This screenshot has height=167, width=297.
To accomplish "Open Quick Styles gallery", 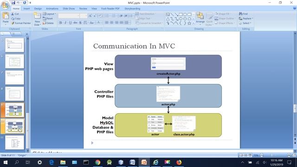I will pyautogui.click(x=209, y=19).
